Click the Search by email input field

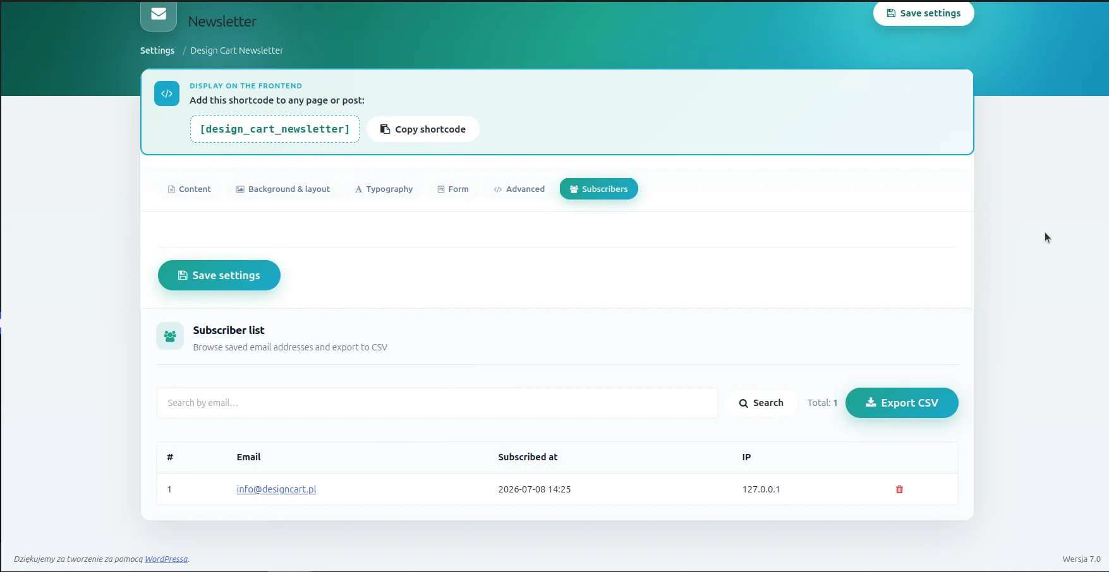tap(437, 403)
